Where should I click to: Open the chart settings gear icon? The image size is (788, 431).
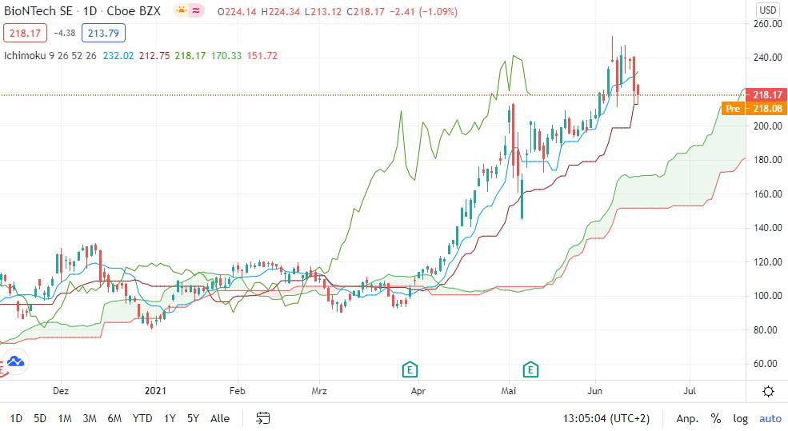(768, 391)
